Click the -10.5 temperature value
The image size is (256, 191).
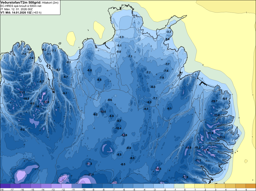pos(26,99)
